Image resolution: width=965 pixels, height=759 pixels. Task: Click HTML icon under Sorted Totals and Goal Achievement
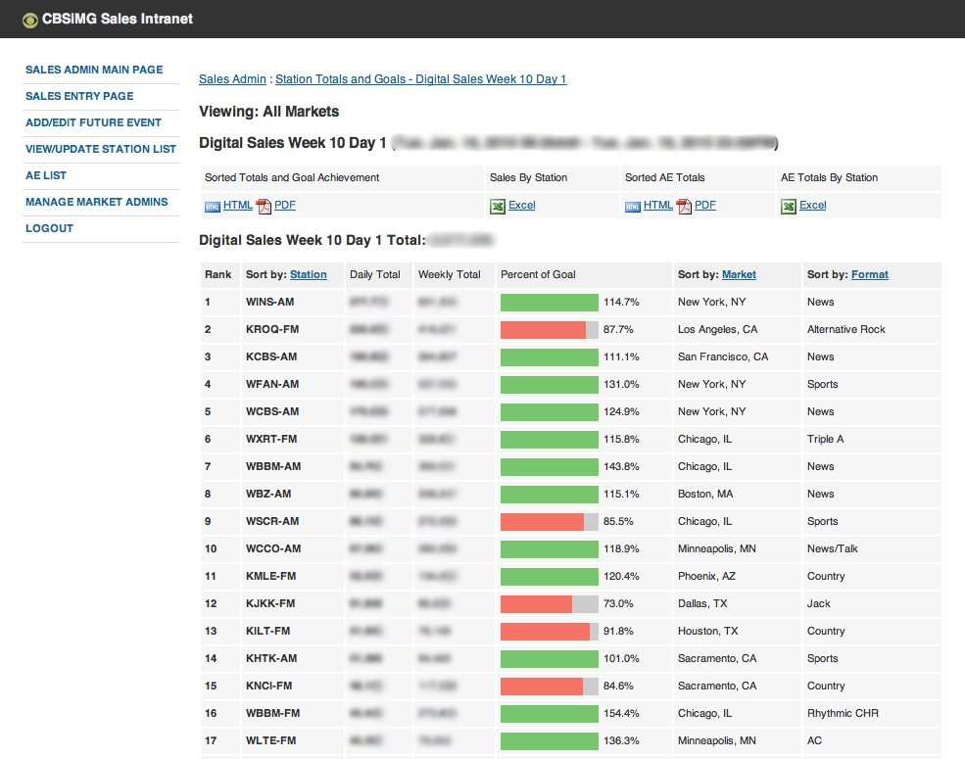click(213, 206)
